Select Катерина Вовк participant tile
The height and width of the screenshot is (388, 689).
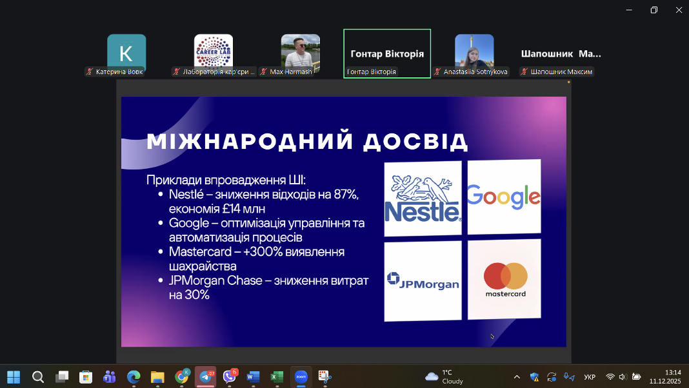point(126,54)
